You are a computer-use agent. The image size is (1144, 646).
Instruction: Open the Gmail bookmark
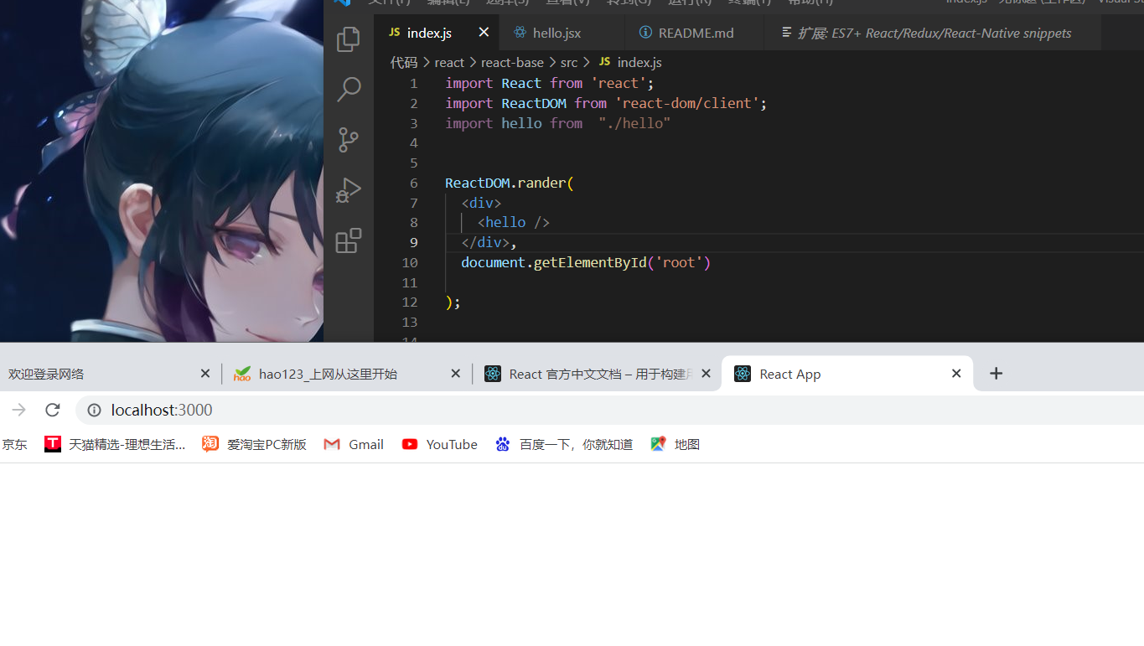[x=354, y=444]
